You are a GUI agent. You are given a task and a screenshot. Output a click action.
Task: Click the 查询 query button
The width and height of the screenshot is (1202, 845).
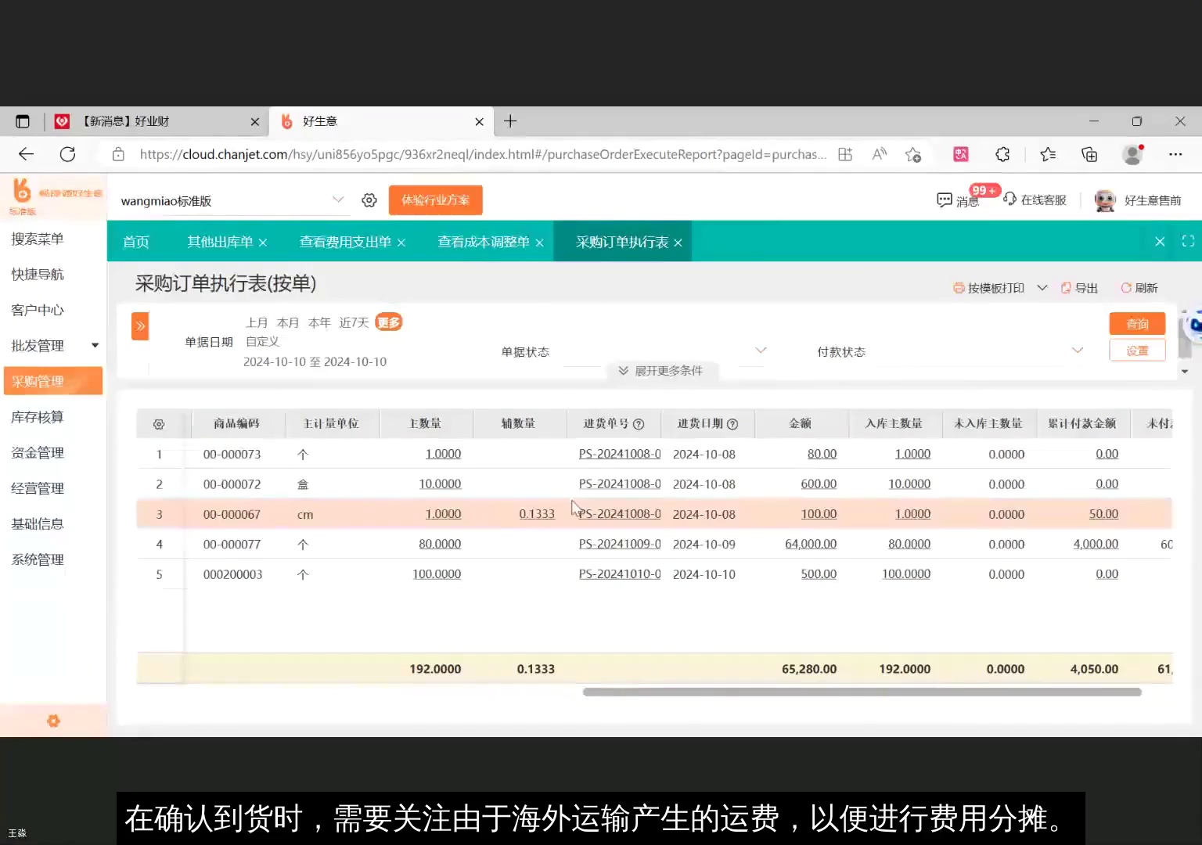(x=1137, y=323)
